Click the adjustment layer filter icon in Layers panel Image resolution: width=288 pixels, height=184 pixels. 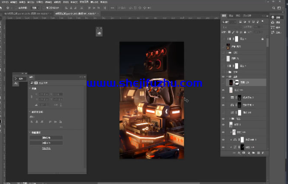coord(245,22)
